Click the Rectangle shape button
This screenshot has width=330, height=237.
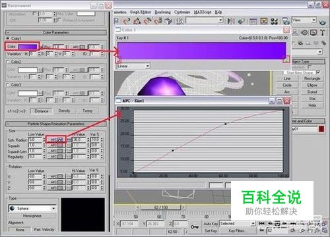point(312,78)
